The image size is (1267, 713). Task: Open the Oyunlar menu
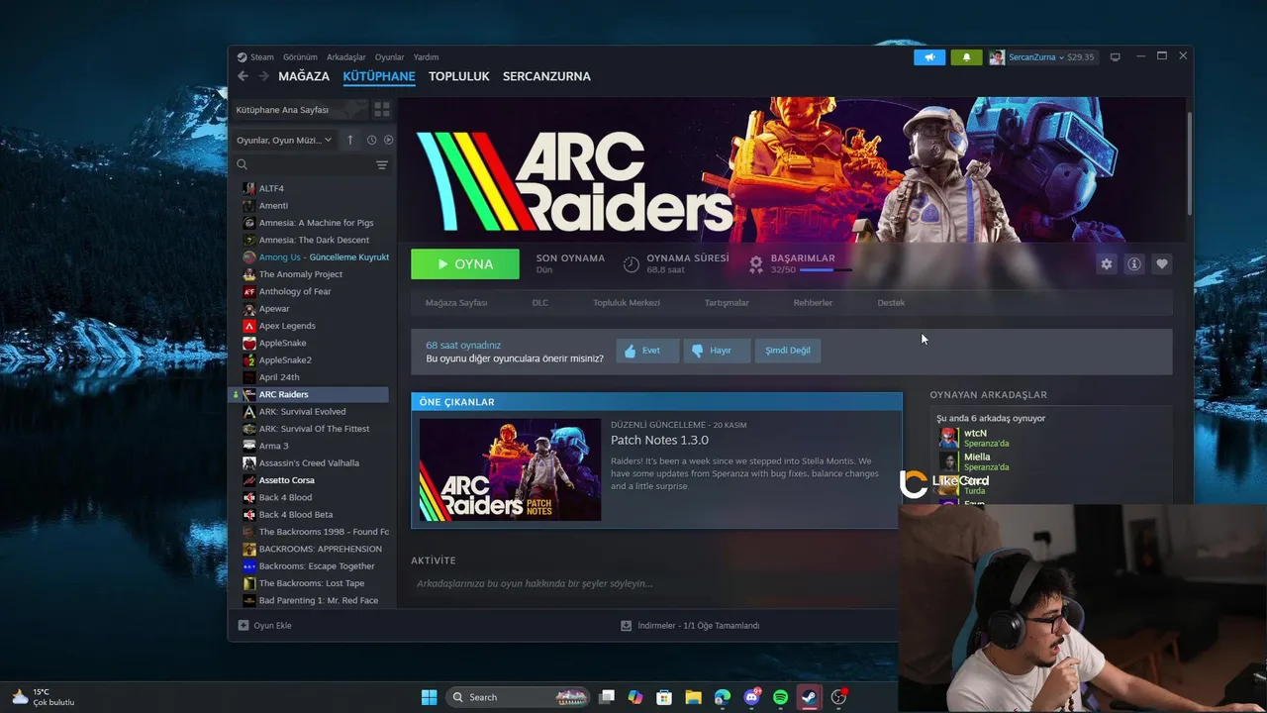[389, 57]
